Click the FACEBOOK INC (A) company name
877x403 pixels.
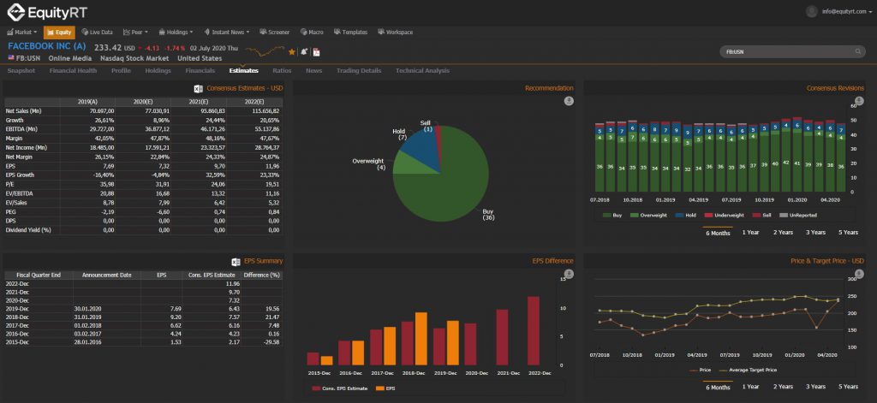coord(47,46)
